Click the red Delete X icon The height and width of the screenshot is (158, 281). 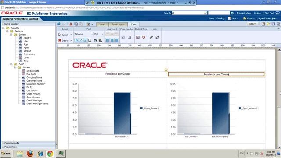(60, 40)
